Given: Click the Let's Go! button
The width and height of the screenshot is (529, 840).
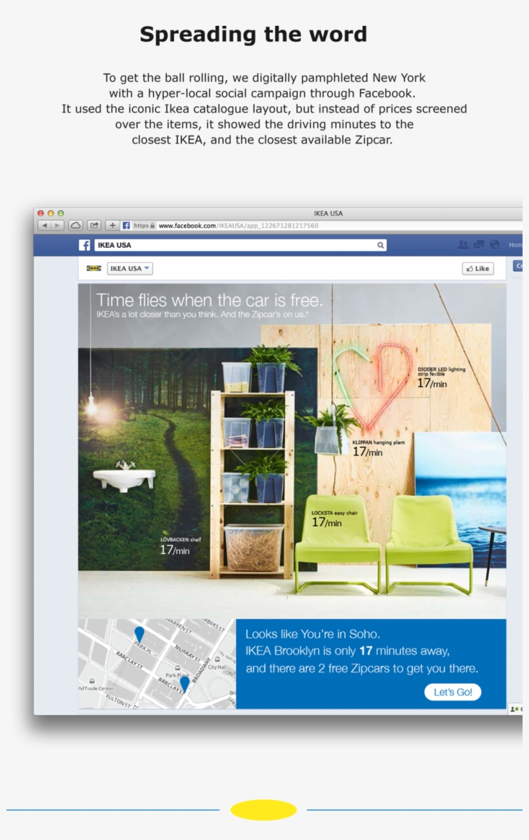Looking at the screenshot, I should [x=453, y=692].
